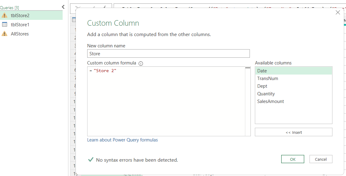Click the Insert button under Available columns
The height and width of the screenshot is (176, 346).
point(293,132)
